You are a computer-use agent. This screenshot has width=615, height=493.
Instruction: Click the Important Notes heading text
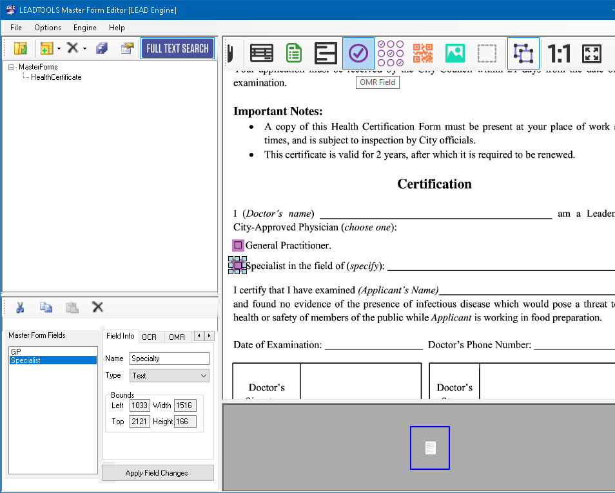coord(278,111)
